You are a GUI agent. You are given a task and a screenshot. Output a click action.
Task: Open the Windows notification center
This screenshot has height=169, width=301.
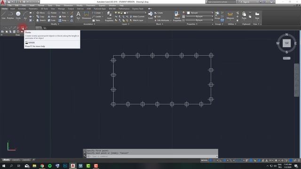[x=296, y=166]
